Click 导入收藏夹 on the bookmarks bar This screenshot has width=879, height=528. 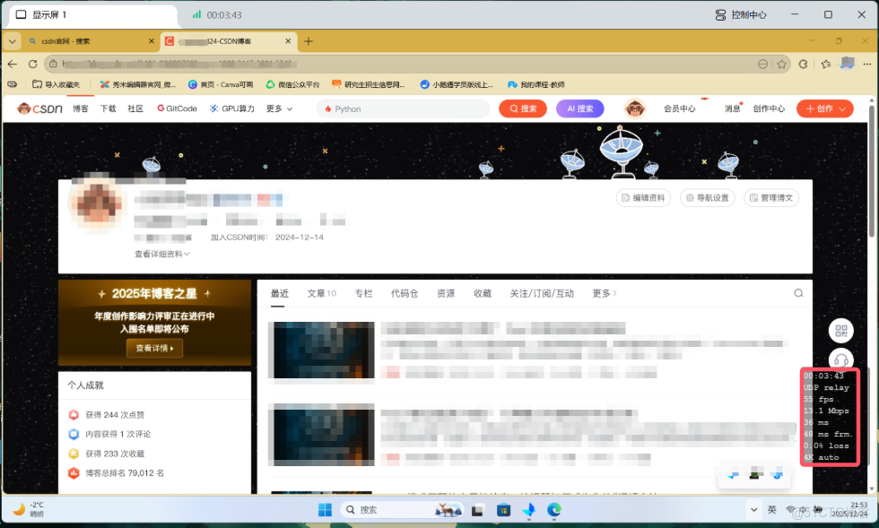point(56,83)
